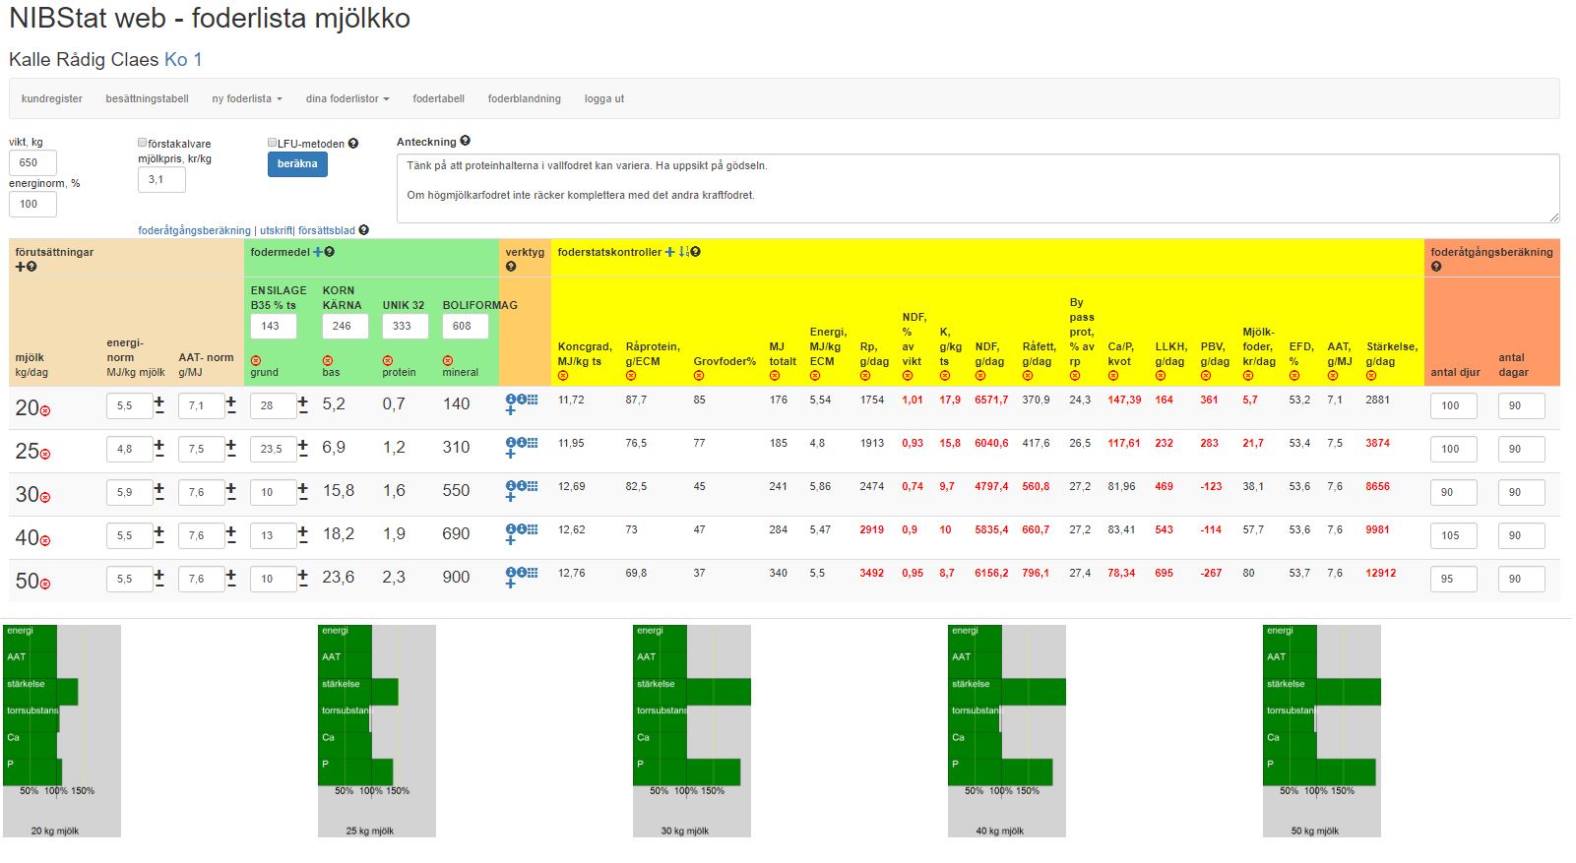Viewport: 1576px width, 863px height.
Task: Click sort icon in foderstatskontroller header
Action: (x=683, y=253)
